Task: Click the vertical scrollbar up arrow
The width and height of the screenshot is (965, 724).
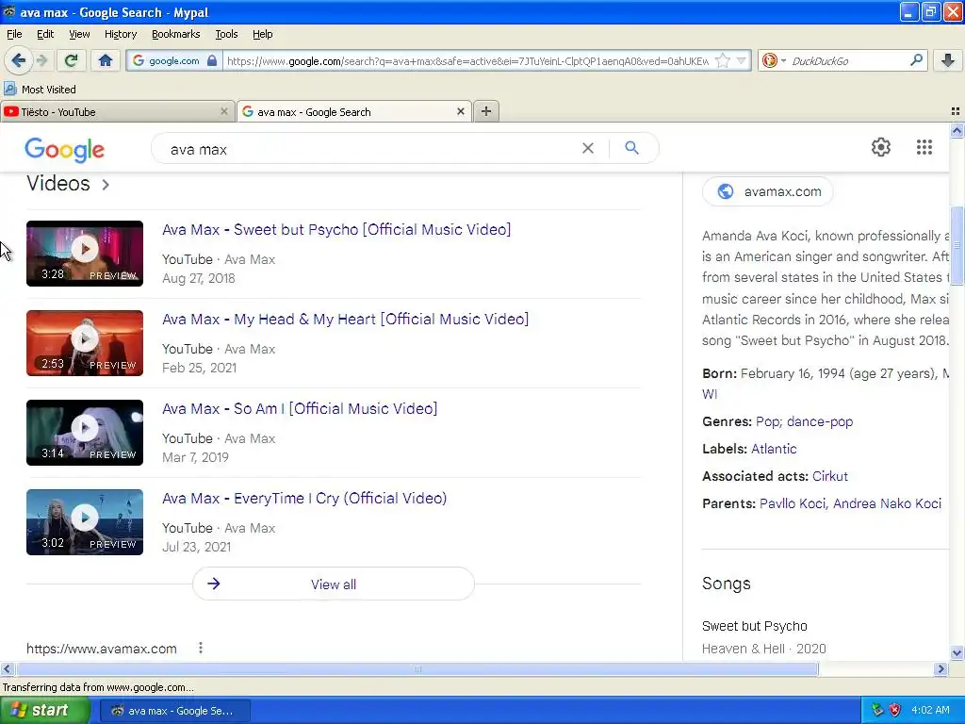Action: [957, 130]
